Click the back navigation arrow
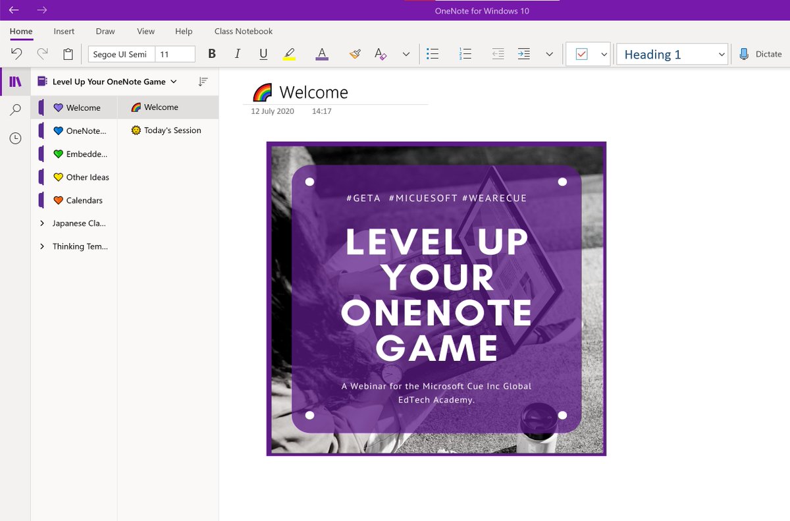Screen dimensions: 790x521 (x=14, y=10)
